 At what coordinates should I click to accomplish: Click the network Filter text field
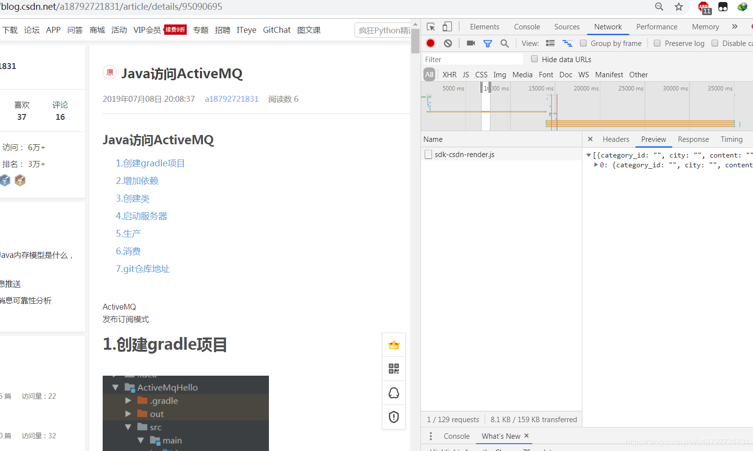473,59
